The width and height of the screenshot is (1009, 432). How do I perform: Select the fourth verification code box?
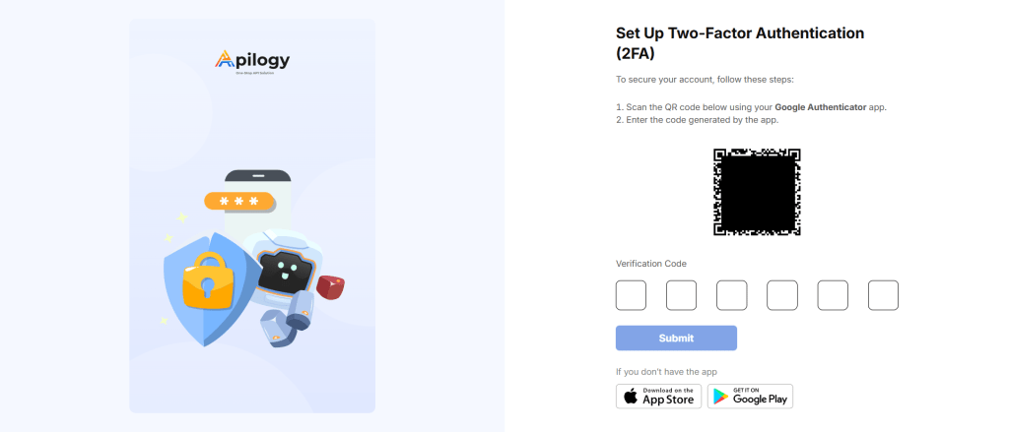pyautogui.click(x=781, y=296)
